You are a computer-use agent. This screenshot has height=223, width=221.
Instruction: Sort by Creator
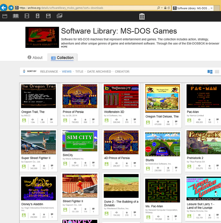tap(122, 71)
